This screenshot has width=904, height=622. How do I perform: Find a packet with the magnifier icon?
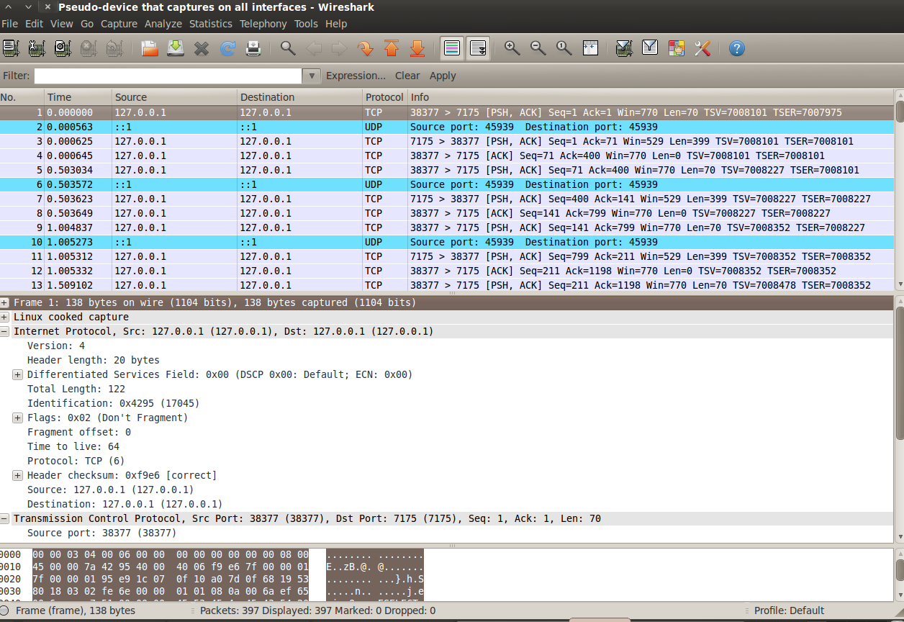point(288,48)
